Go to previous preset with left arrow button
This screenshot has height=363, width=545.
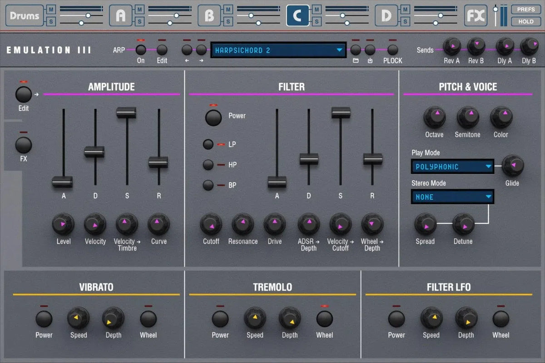187,50
